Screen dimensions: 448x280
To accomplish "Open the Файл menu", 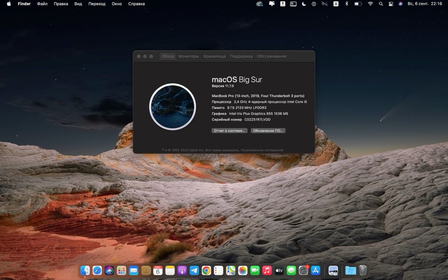I will [42, 4].
